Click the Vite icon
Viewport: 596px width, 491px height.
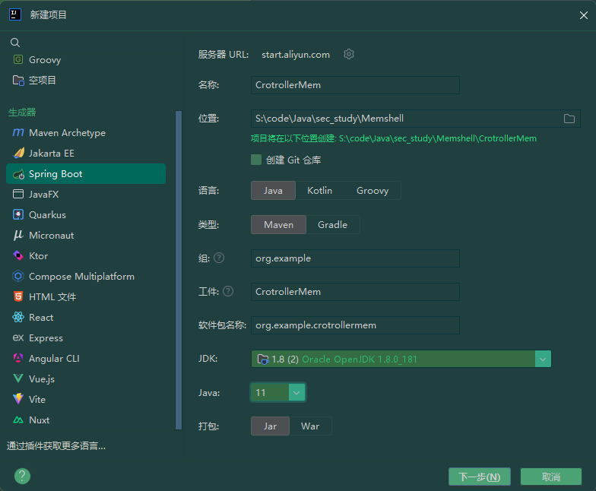pos(18,399)
